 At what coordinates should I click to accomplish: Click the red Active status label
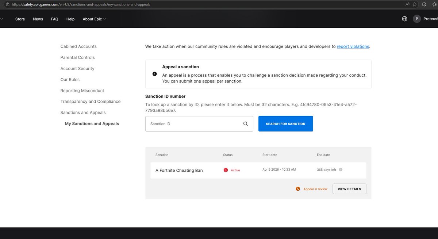(235, 170)
